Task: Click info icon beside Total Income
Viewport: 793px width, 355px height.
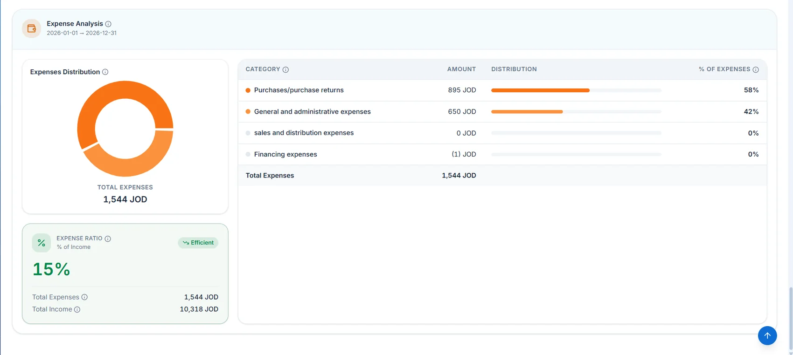Action: click(77, 309)
